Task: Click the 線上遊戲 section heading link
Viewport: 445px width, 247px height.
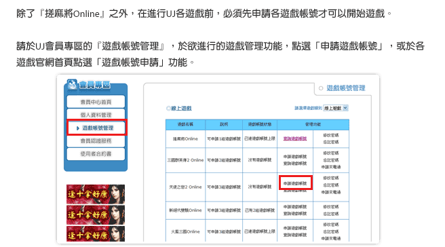Action: [x=181, y=109]
